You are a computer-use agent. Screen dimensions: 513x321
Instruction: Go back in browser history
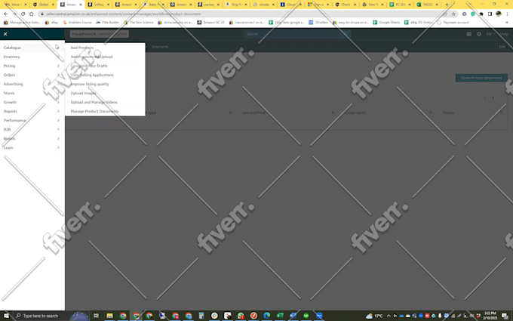click(6, 14)
